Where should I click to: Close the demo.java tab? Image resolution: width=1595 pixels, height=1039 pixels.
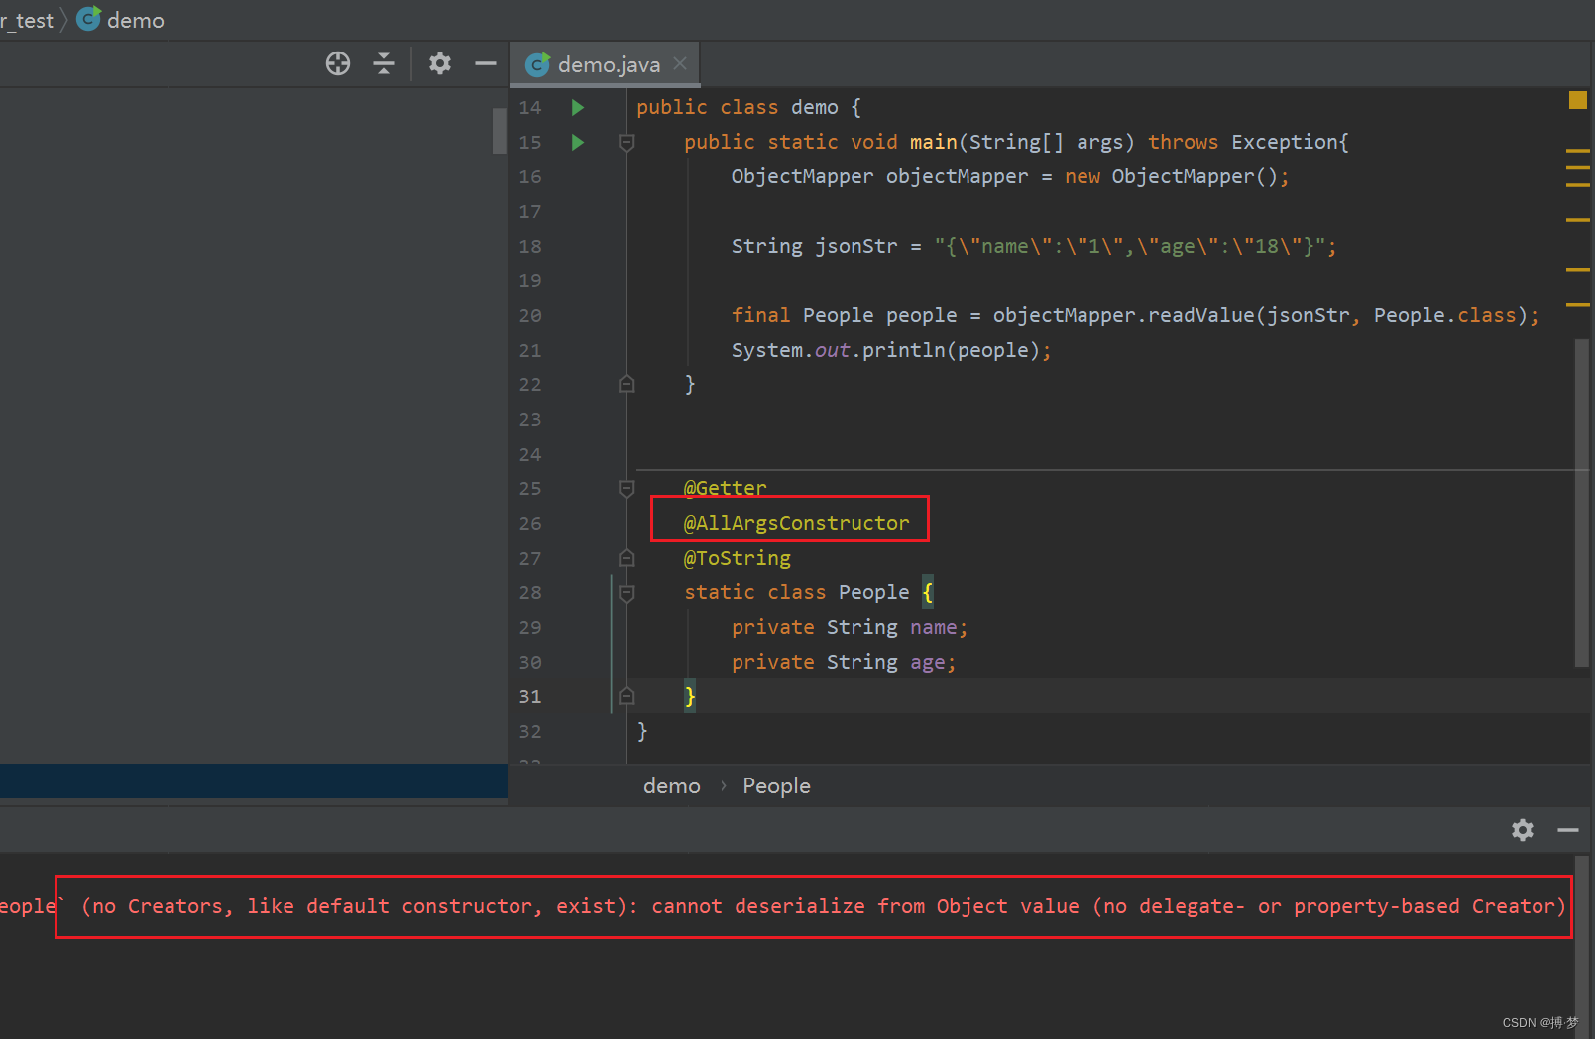680,63
